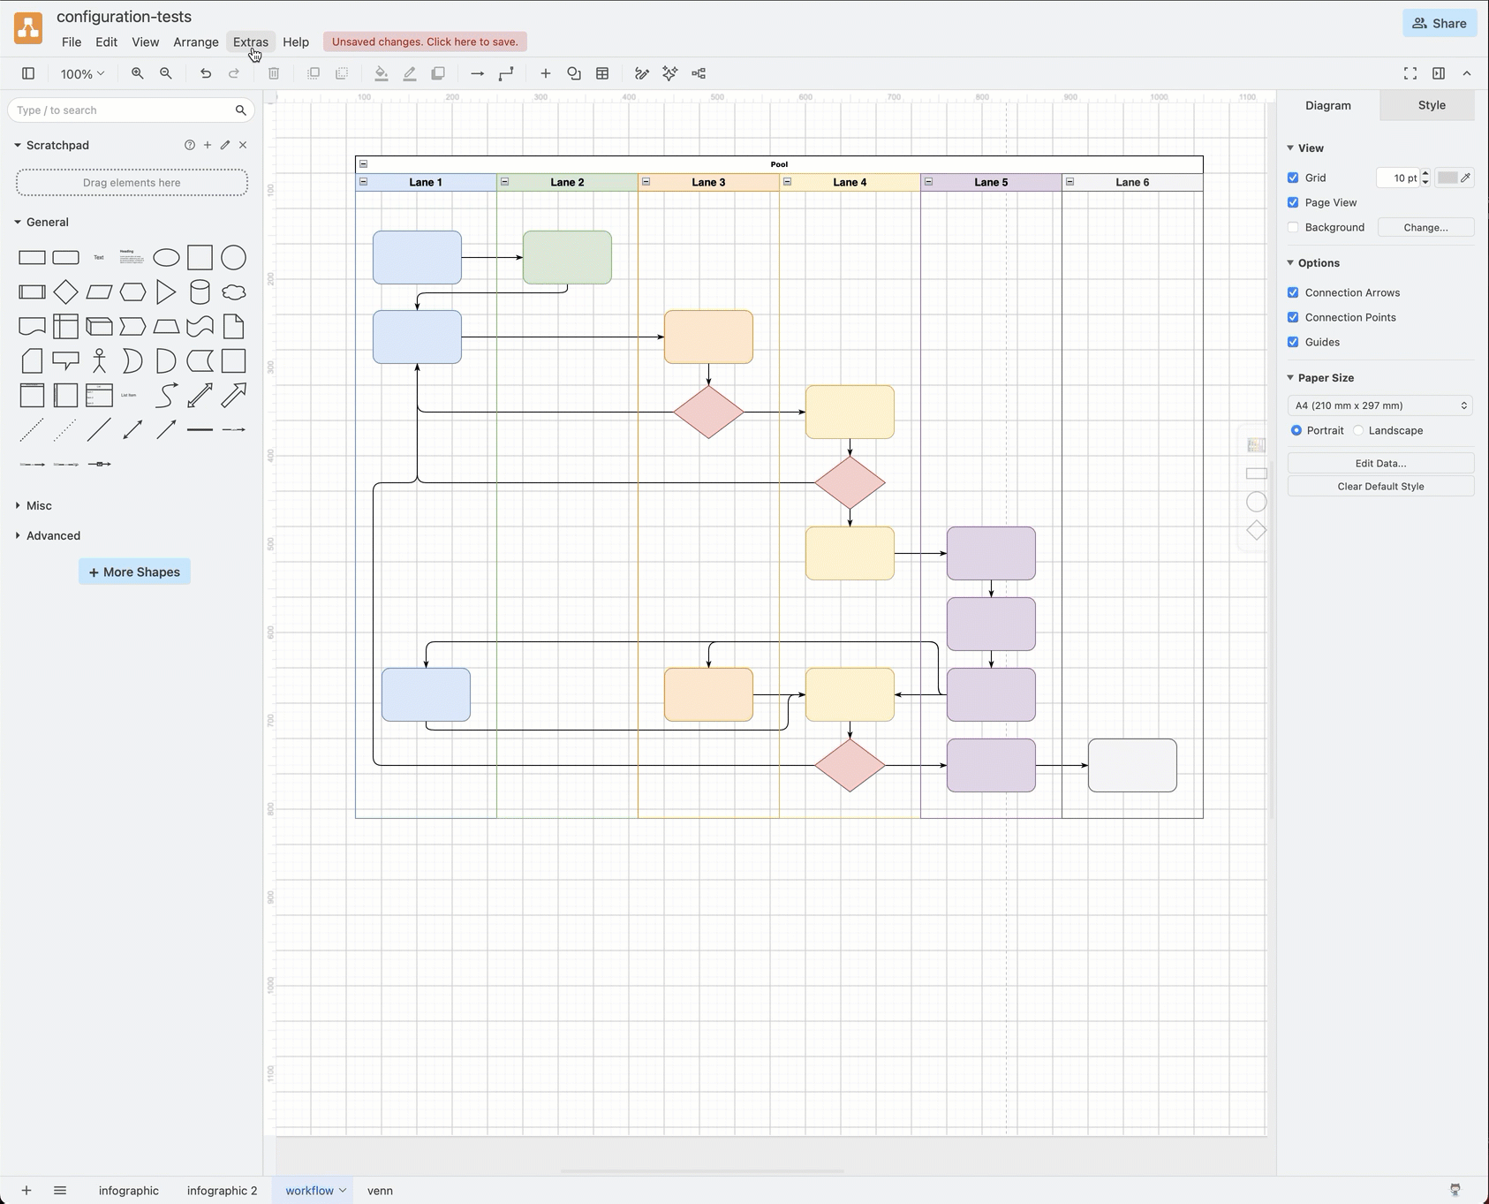
Task: Select Portrait orientation
Action: (1296, 430)
